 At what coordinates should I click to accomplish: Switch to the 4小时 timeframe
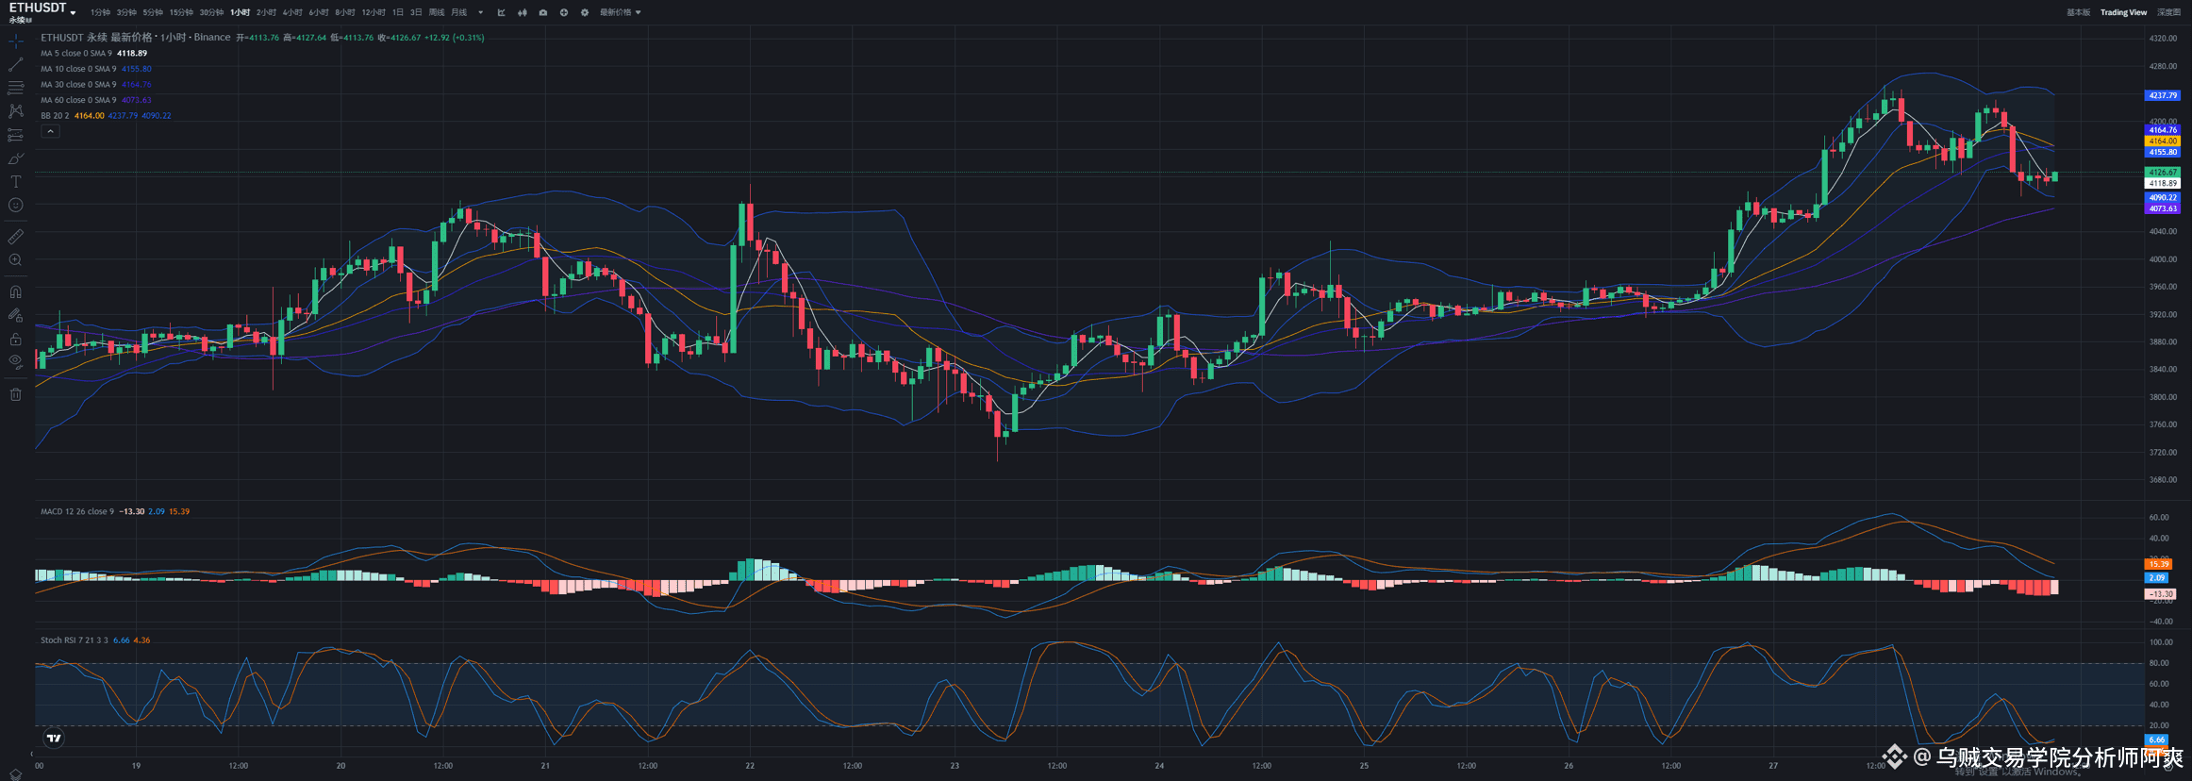pos(292,12)
